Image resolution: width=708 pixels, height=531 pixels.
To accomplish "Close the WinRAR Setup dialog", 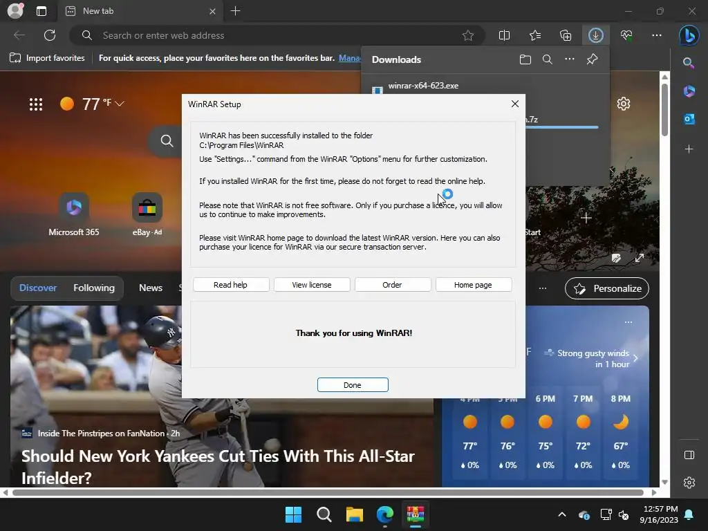I will tap(514, 104).
